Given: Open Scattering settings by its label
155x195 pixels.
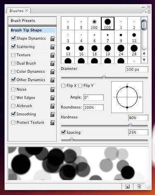Looking at the screenshot, I should [26, 47].
